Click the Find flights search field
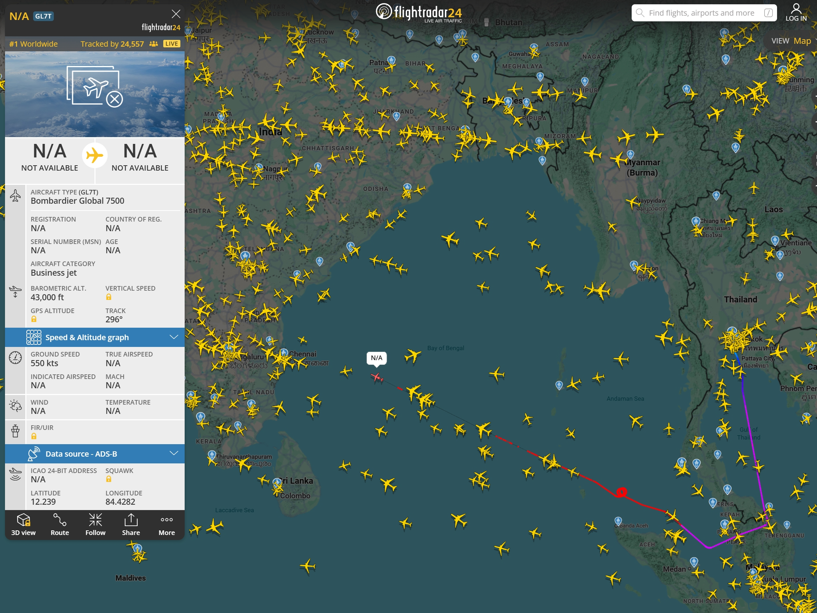Viewport: 817px width, 613px height. [704, 13]
